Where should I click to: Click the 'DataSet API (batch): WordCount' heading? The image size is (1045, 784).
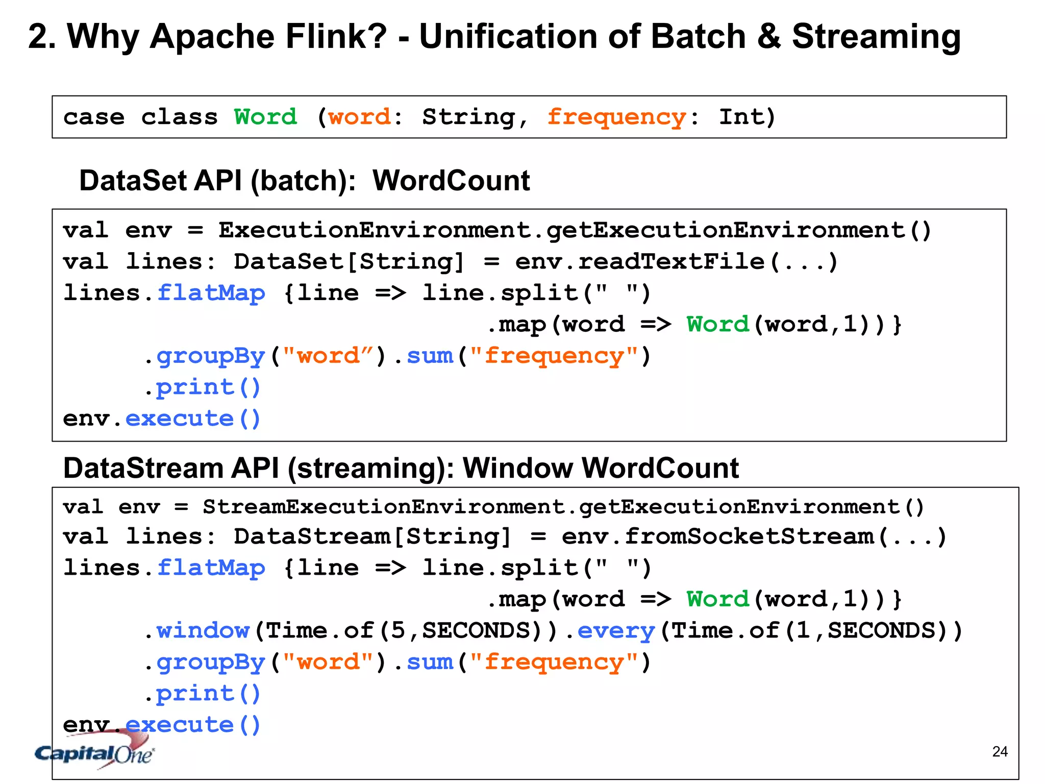305,180
